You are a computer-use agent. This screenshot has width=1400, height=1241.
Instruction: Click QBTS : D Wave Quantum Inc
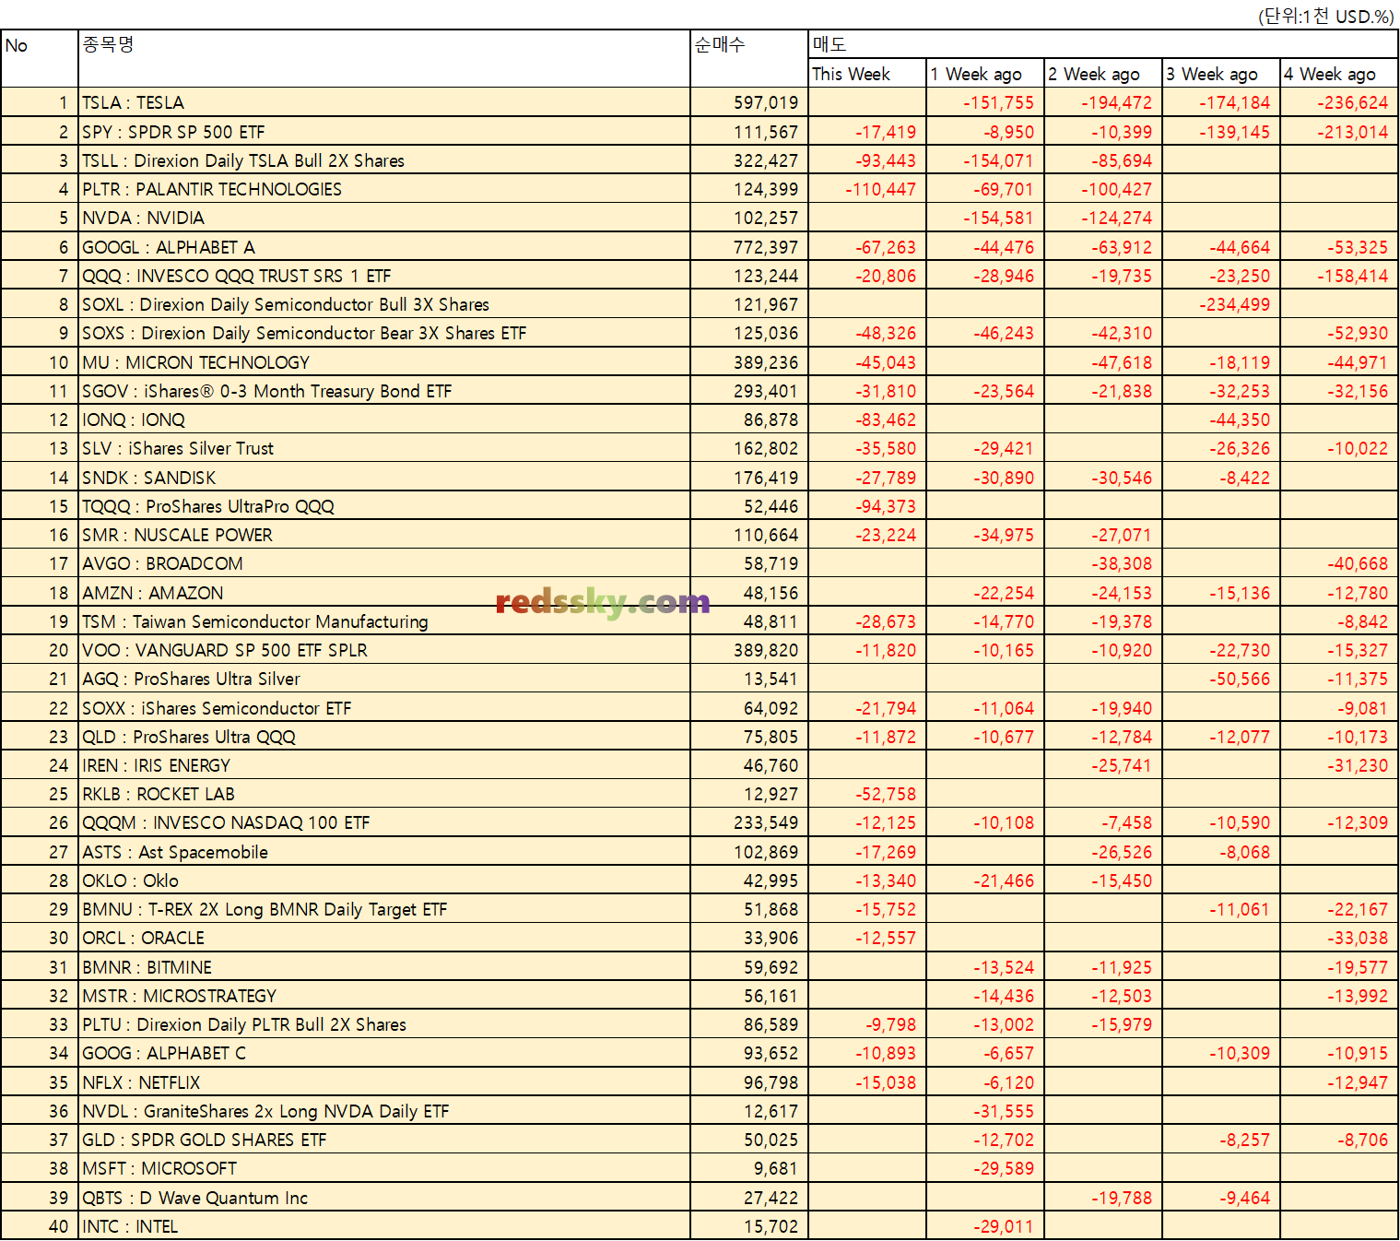tap(194, 1198)
